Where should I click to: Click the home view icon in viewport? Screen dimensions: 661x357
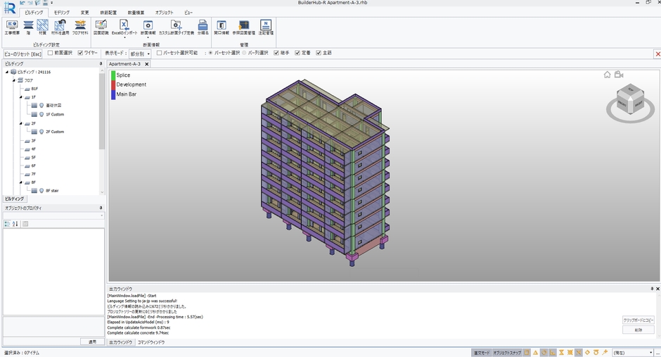coord(607,75)
